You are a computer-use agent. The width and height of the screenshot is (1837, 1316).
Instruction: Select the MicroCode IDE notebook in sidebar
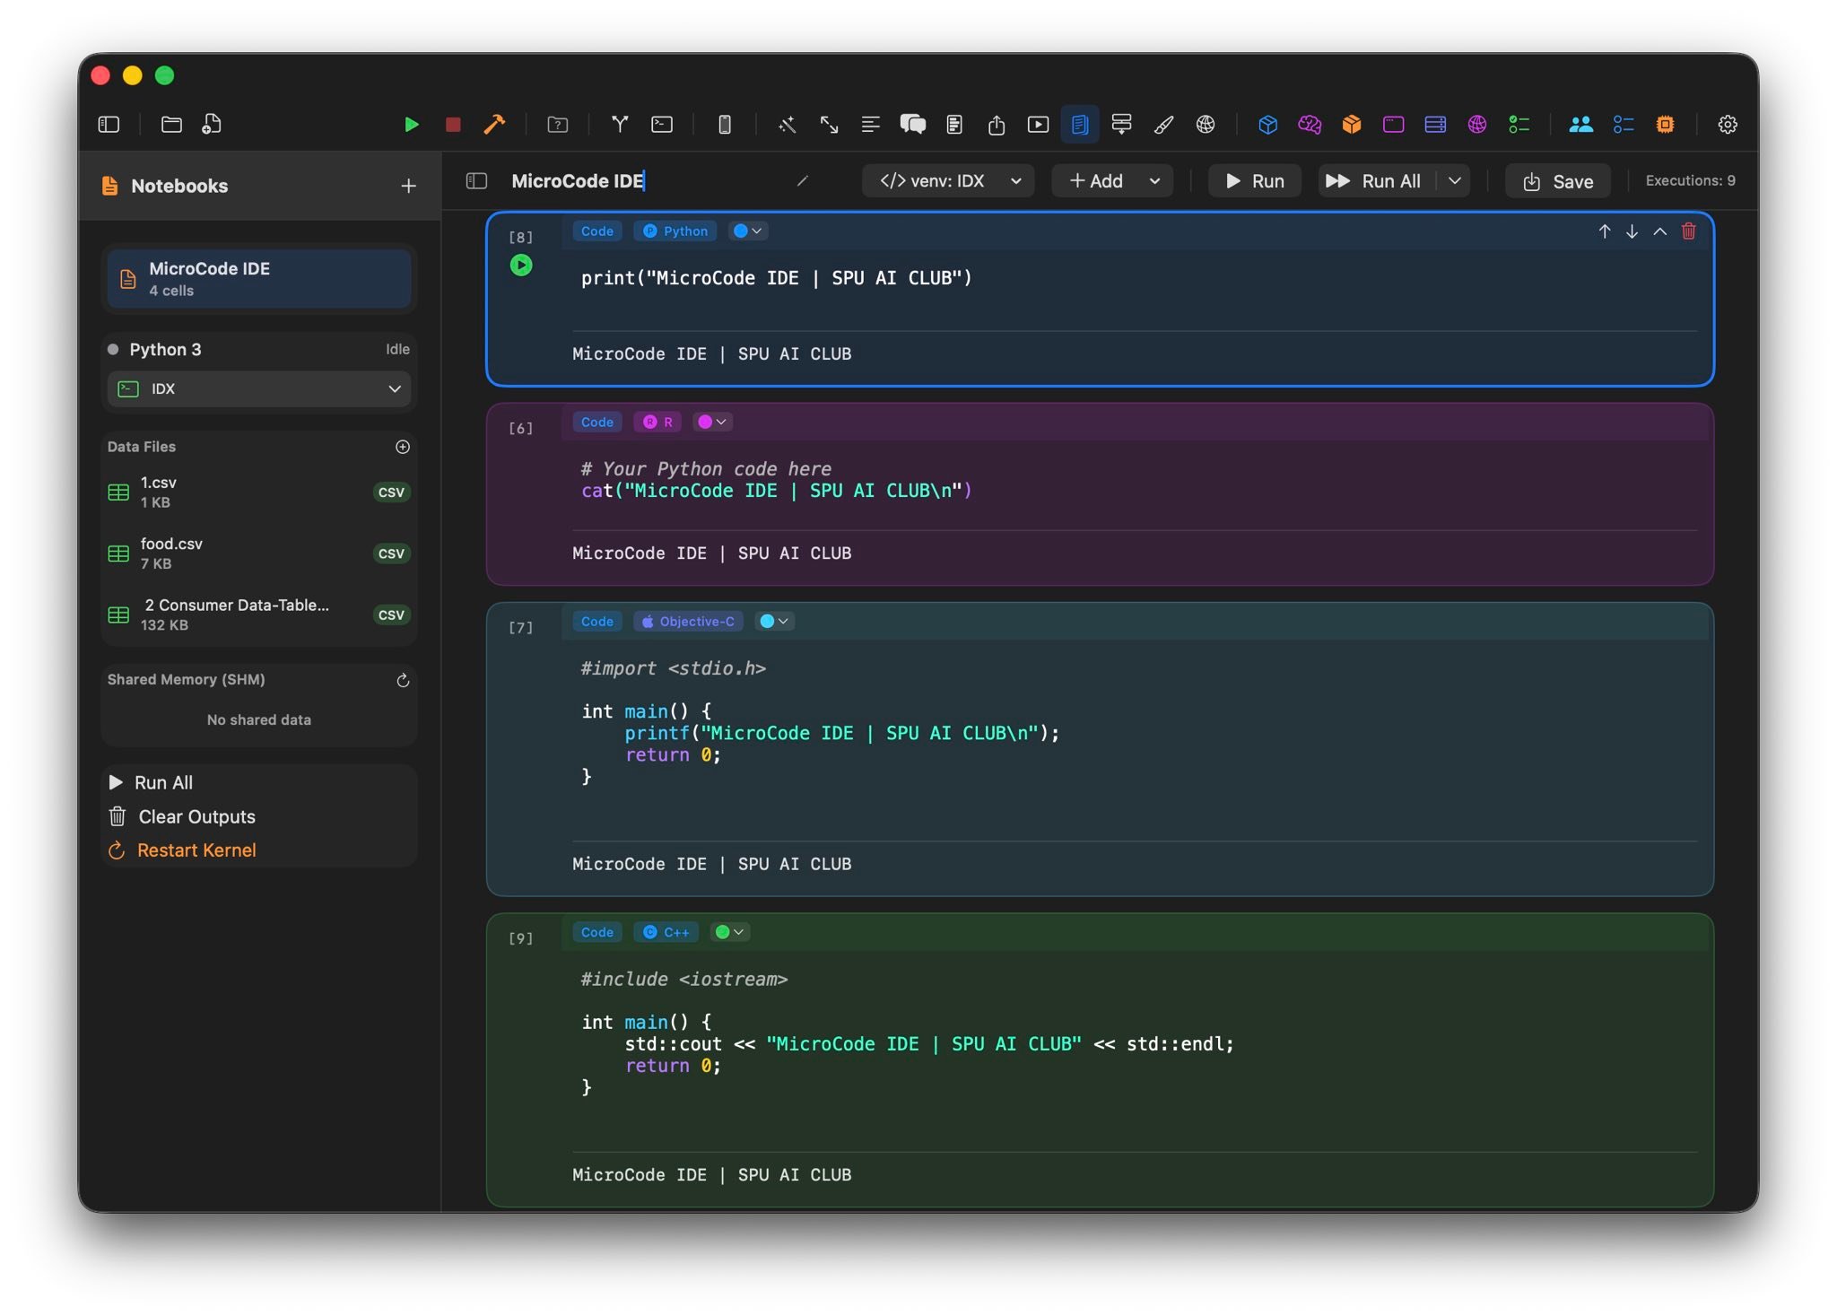point(259,279)
